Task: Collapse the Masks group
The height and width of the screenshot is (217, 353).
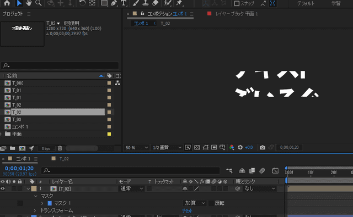Action: [35, 196]
